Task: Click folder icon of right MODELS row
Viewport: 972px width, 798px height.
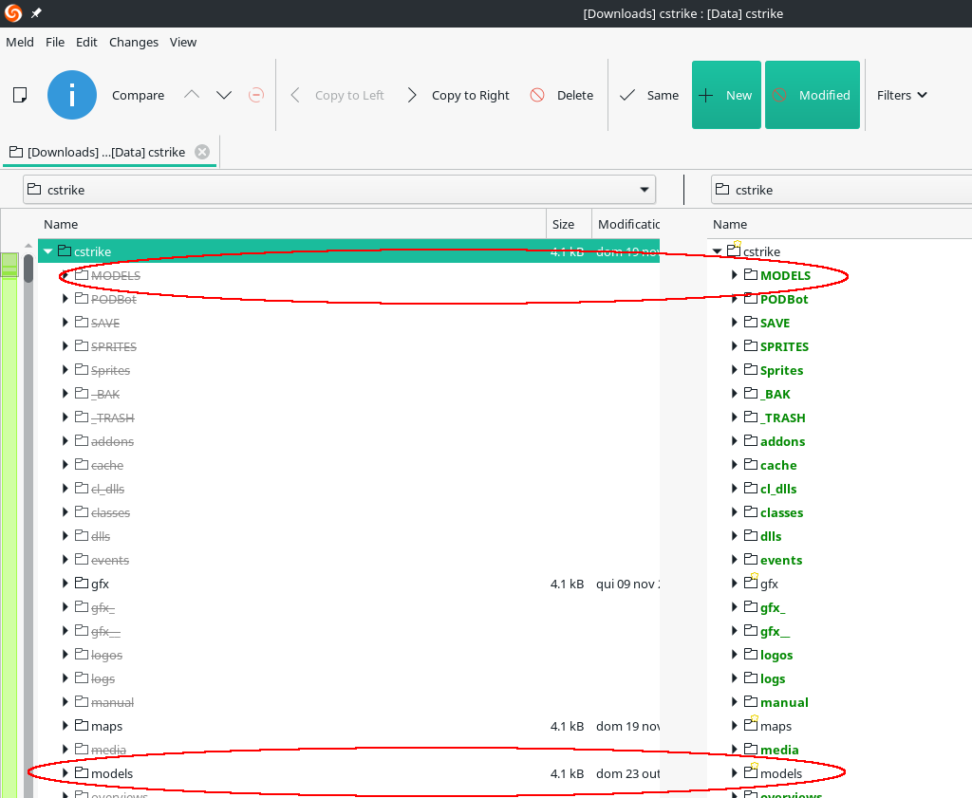Action: pyautogui.click(x=751, y=274)
